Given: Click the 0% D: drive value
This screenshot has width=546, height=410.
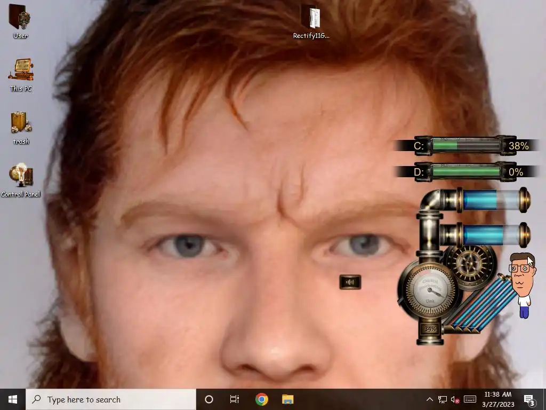Looking at the screenshot, I should (516, 172).
